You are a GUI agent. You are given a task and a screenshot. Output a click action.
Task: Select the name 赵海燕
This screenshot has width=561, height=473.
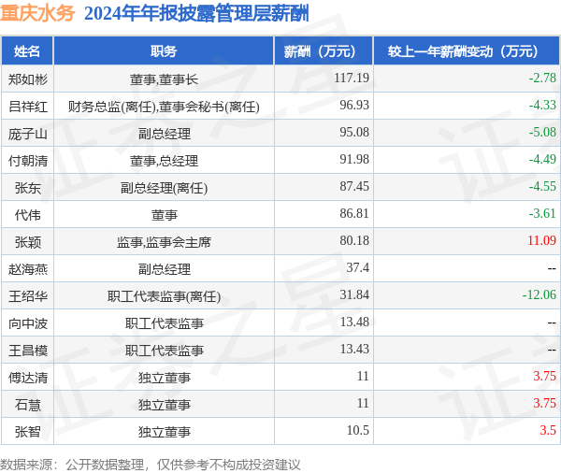[x=27, y=269]
